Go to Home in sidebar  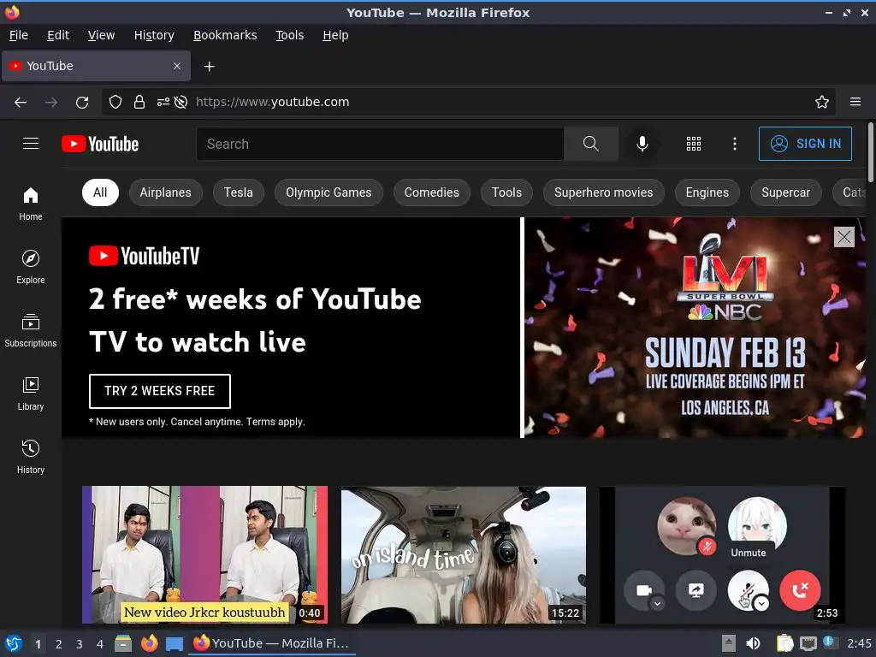coord(31,204)
